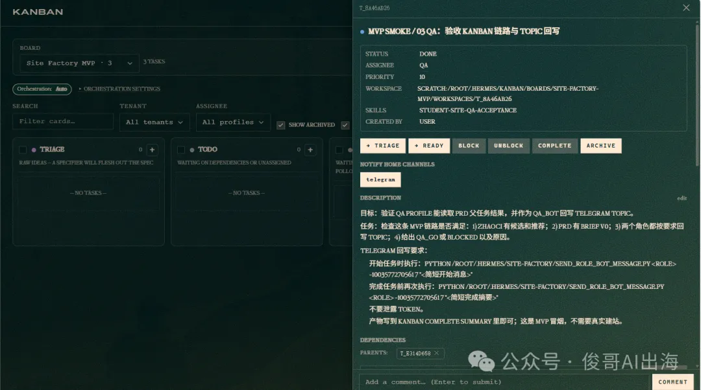Toggle the Triage column select checkbox
The width and height of the screenshot is (701, 390).
[x=23, y=150]
